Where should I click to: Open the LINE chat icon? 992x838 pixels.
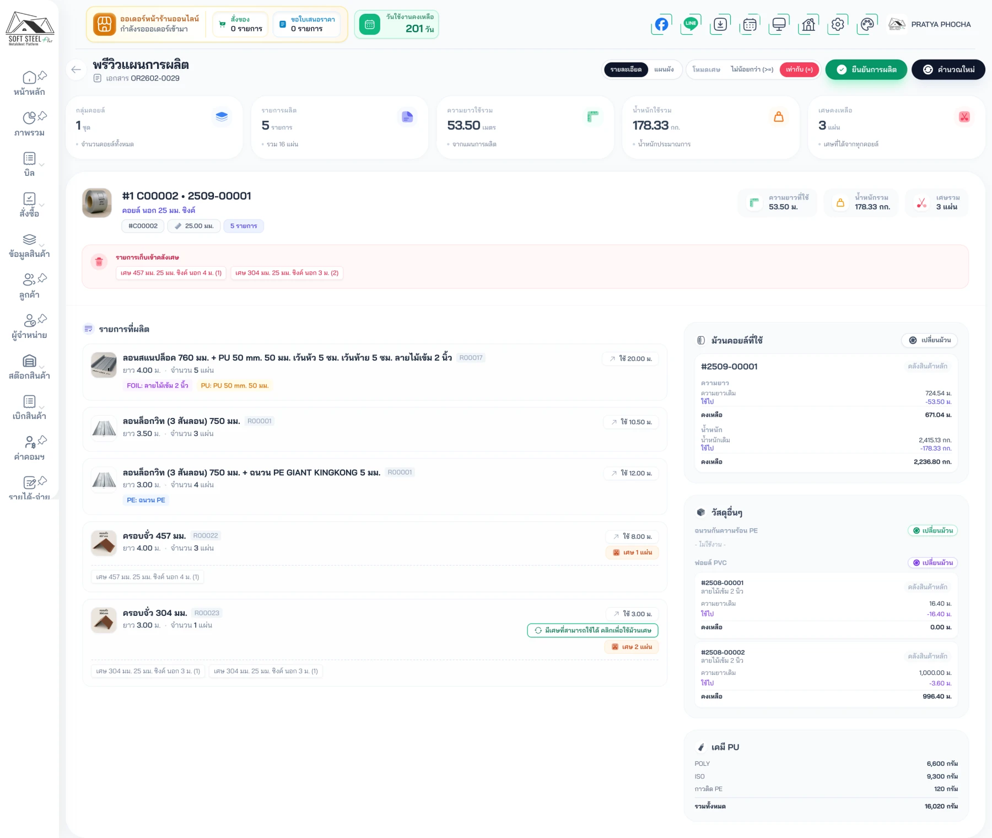(x=691, y=24)
